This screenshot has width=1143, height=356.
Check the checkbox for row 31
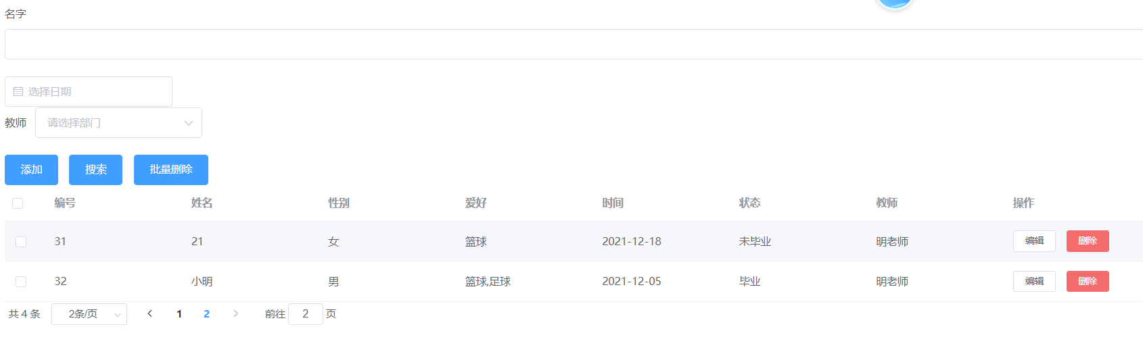[21, 242]
